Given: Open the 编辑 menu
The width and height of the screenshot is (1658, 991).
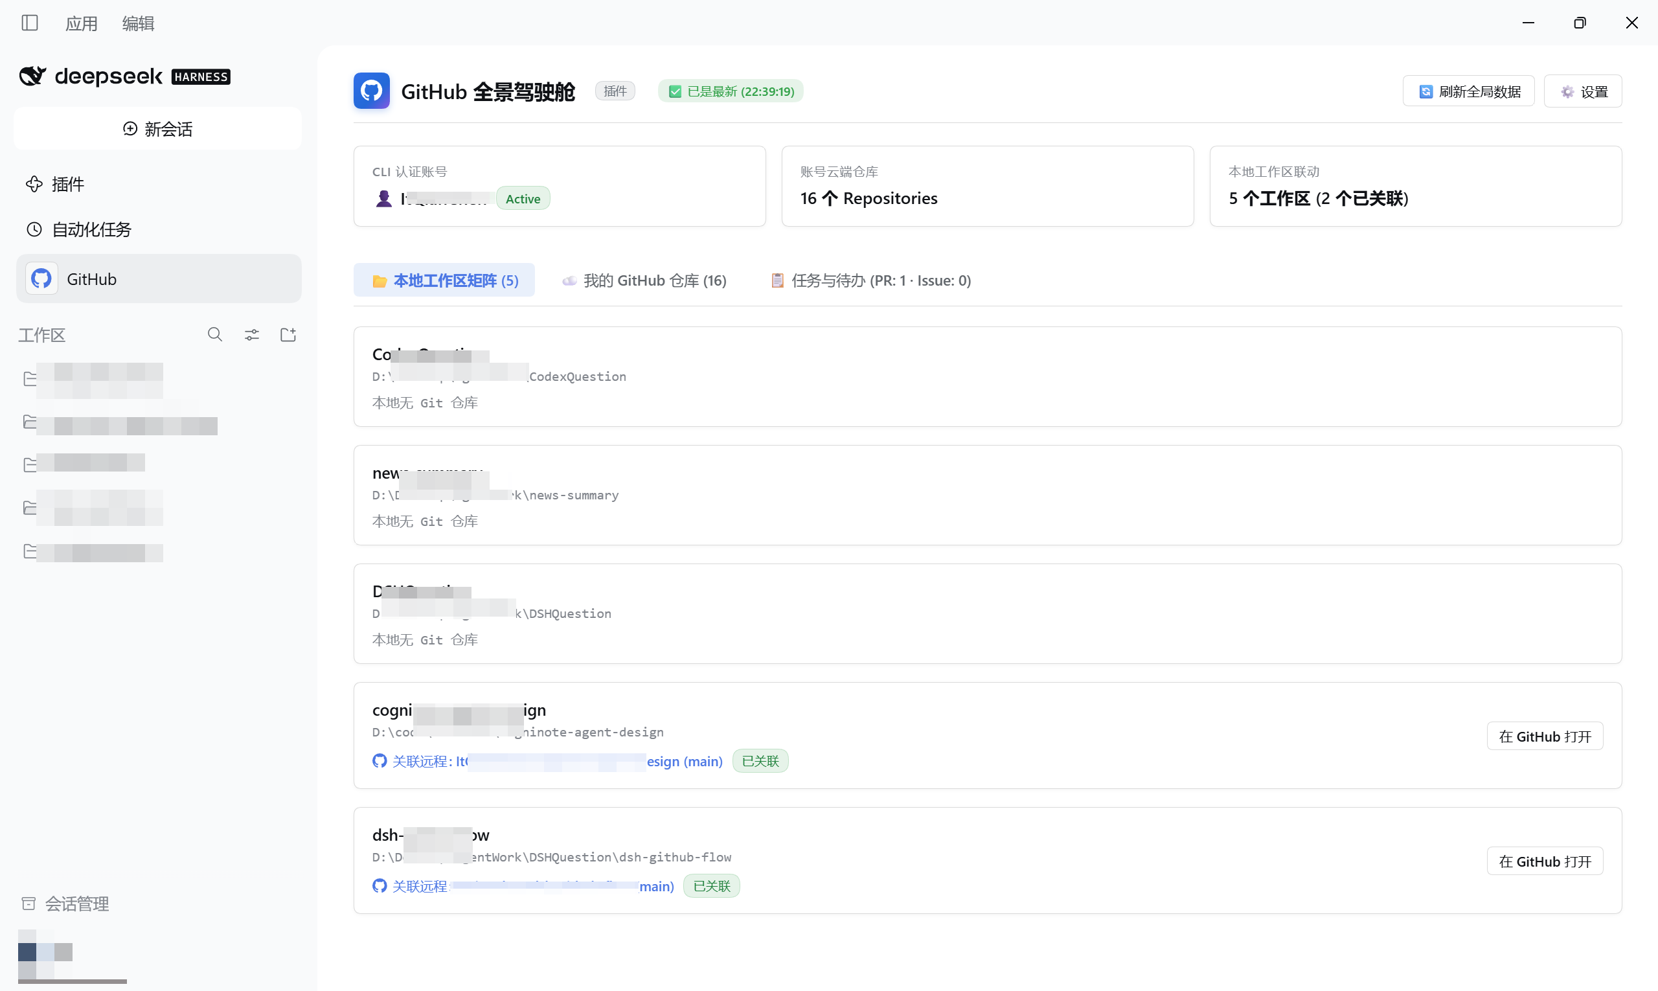Looking at the screenshot, I should pos(138,23).
